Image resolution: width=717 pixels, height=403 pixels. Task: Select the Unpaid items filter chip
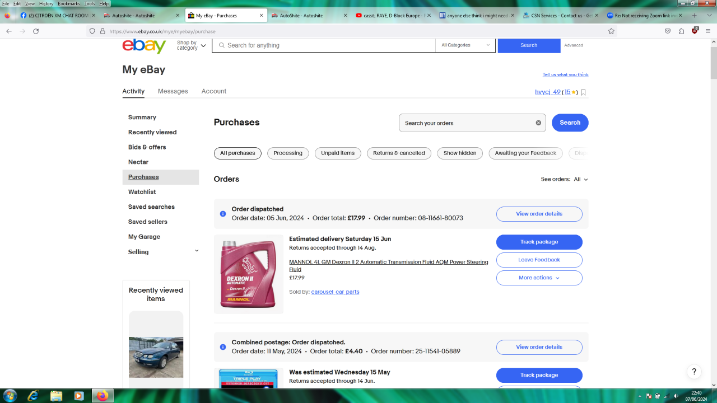(338, 153)
